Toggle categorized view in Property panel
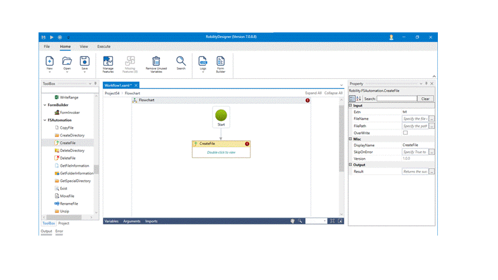This screenshot has height=280, width=498. pos(352,99)
